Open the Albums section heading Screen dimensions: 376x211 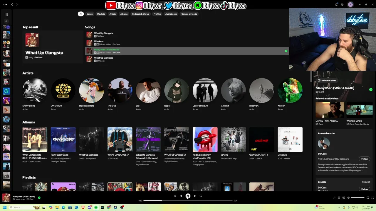pyautogui.click(x=28, y=122)
